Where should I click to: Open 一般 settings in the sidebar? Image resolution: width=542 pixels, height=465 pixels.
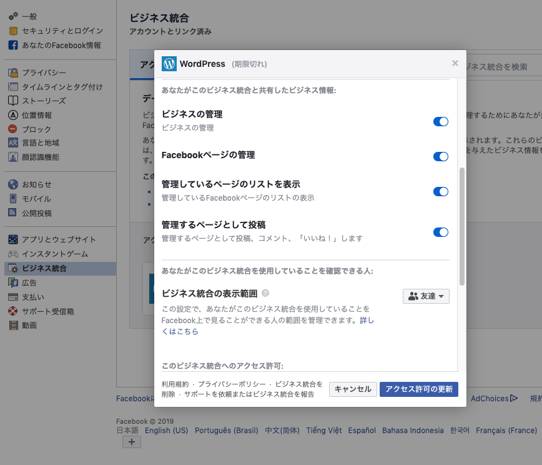tap(29, 16)
